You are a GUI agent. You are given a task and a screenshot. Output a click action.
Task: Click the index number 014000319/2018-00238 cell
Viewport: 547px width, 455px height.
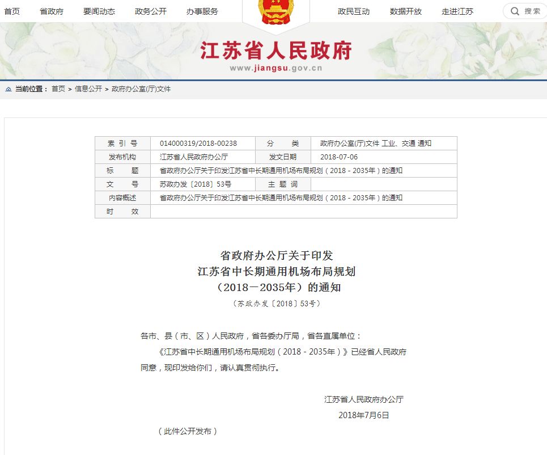198,144
